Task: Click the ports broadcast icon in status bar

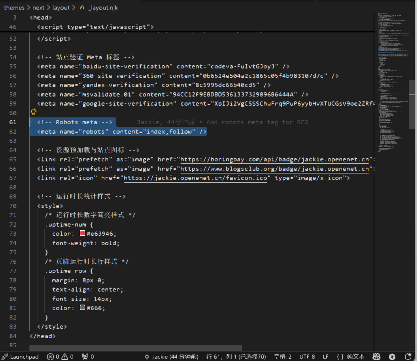Action: point(85,357)
